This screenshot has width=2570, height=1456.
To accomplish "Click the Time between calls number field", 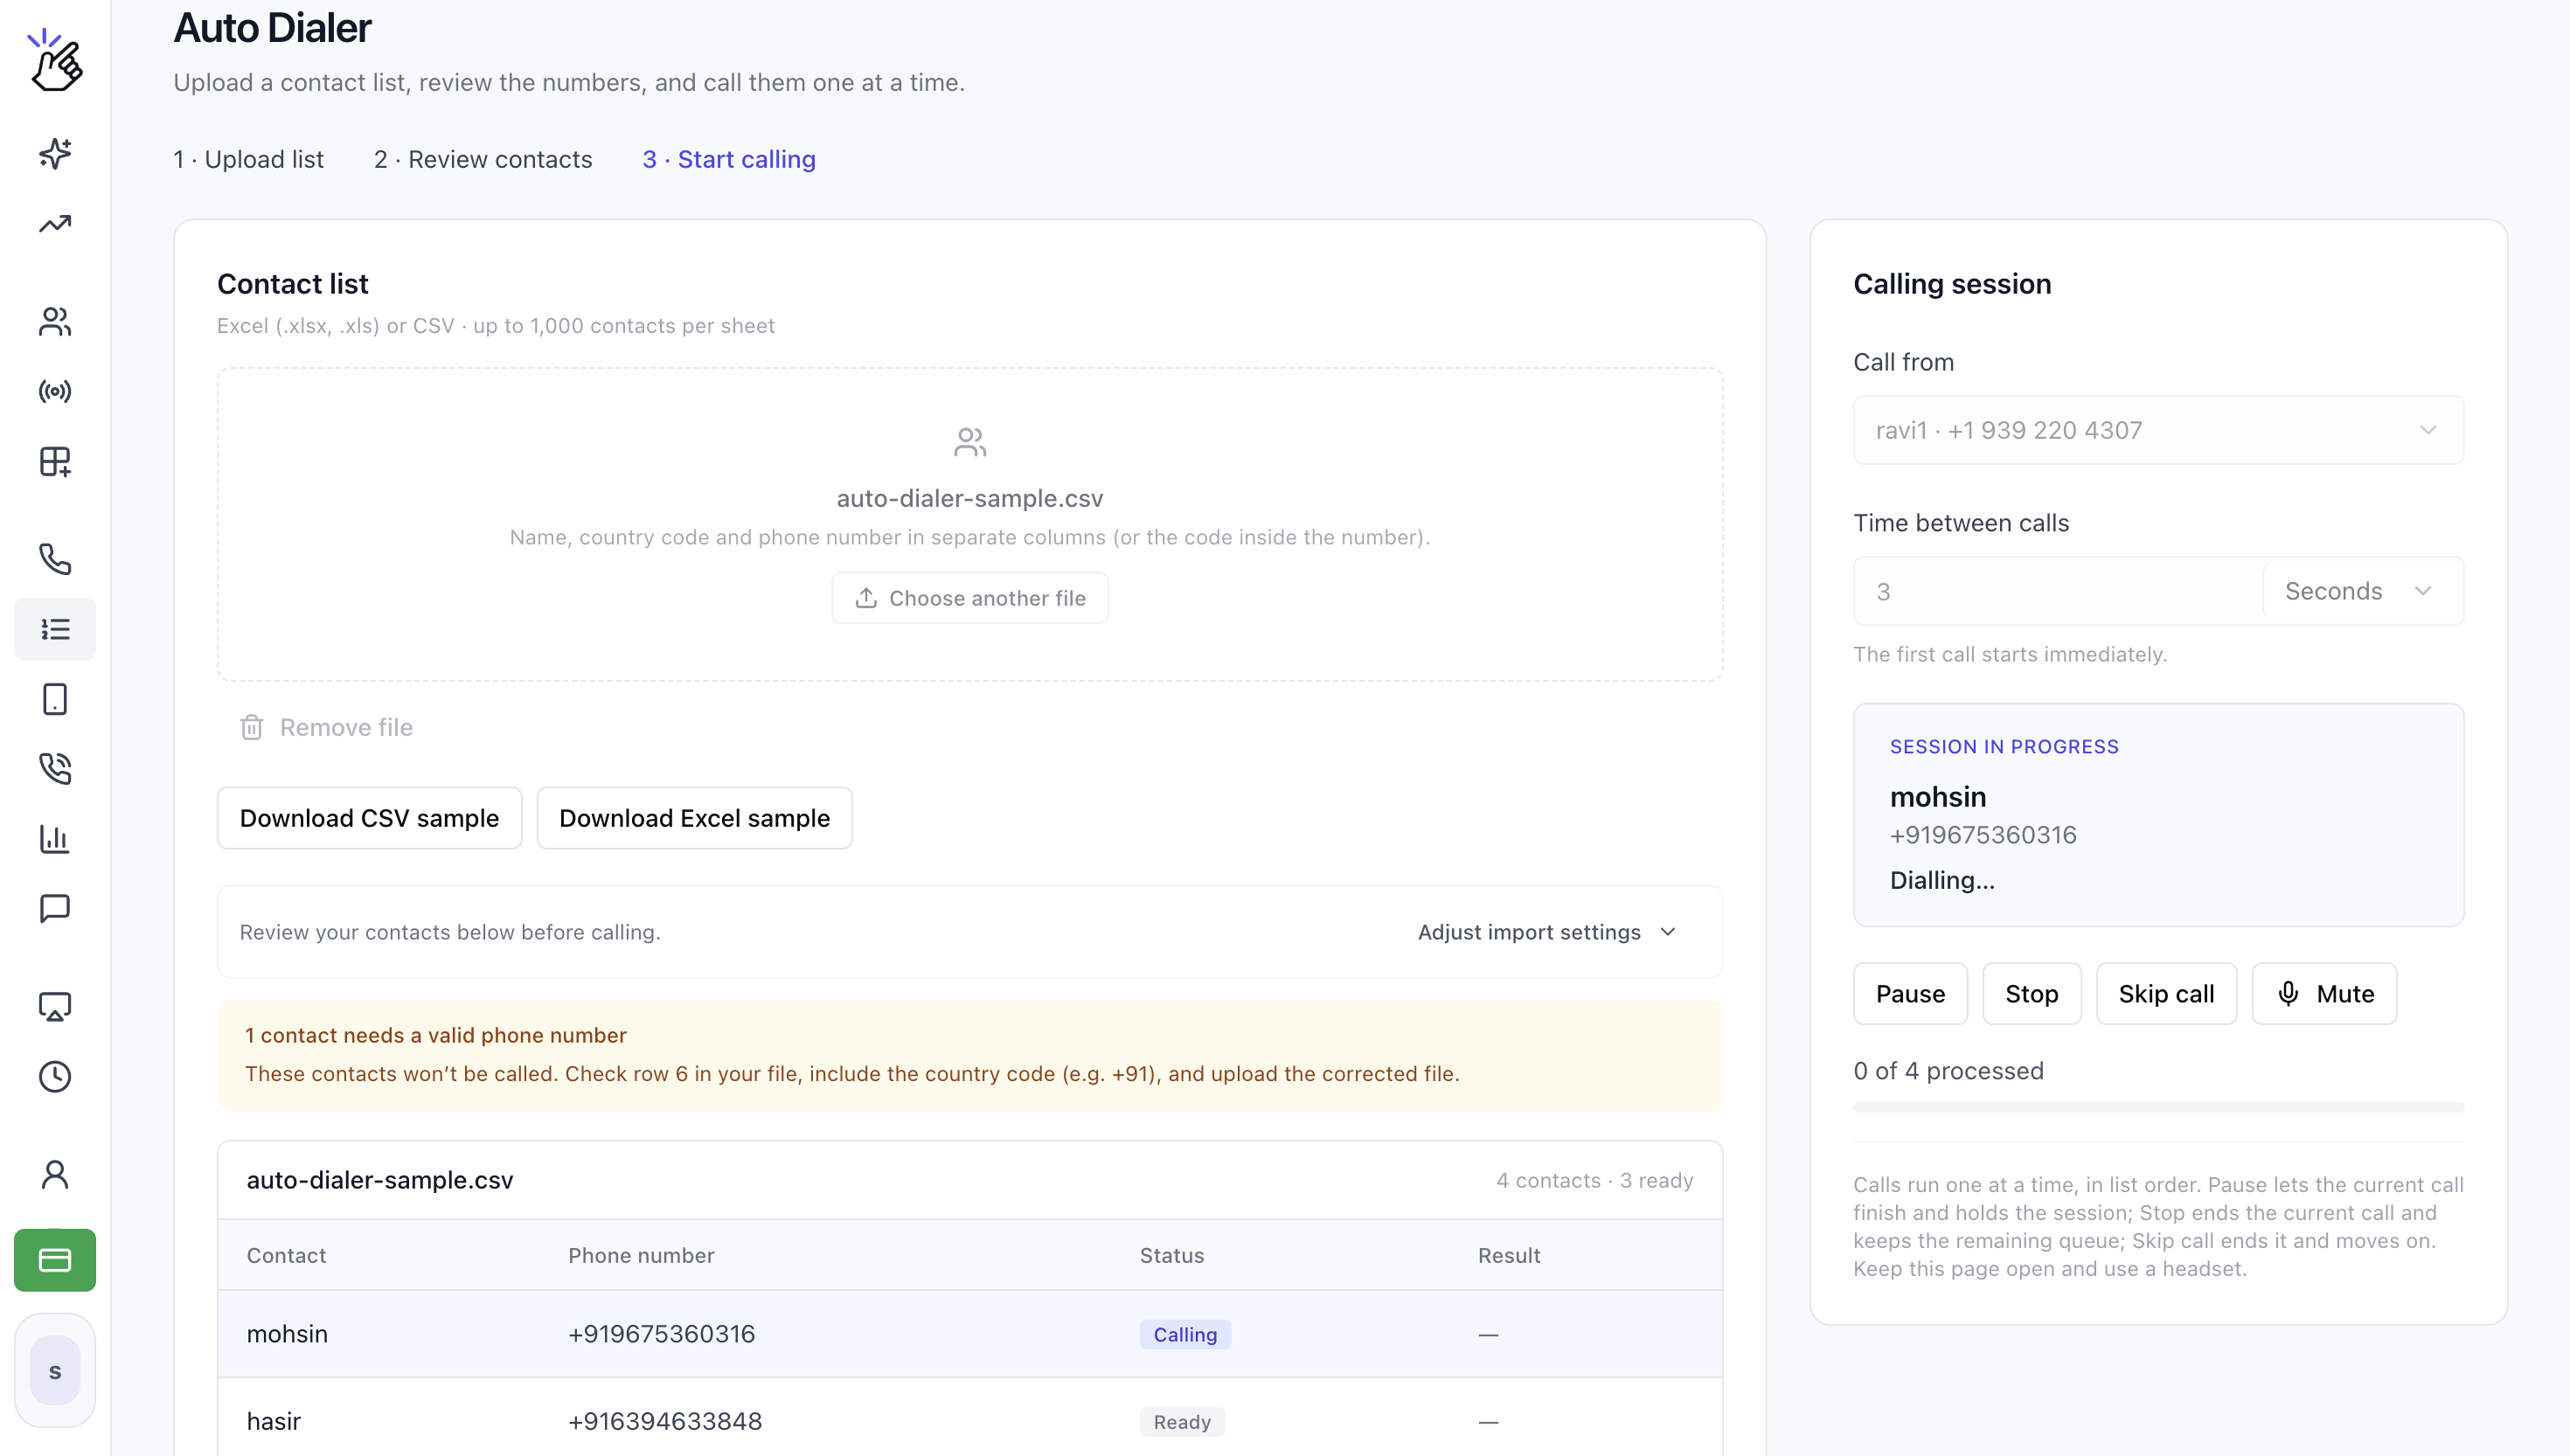I will [2058, 591].
